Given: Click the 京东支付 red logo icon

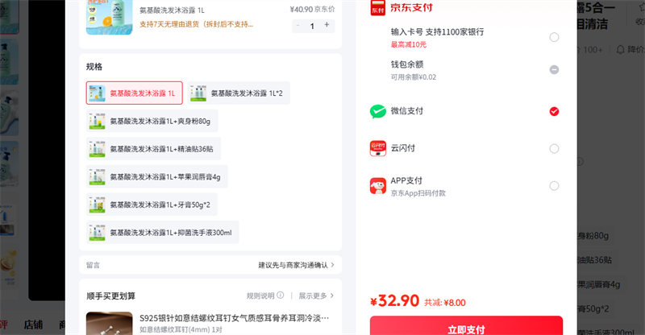Looking at the screenshot, I should pos(377,7).
